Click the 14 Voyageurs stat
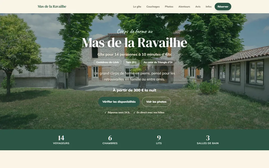269x168 pixels. pyautogui.click(x=61, y=140)
